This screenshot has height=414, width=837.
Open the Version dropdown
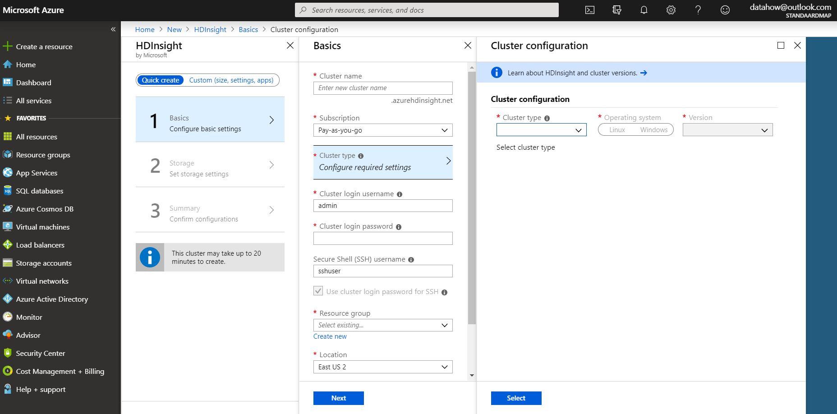(x=727, y=130)
